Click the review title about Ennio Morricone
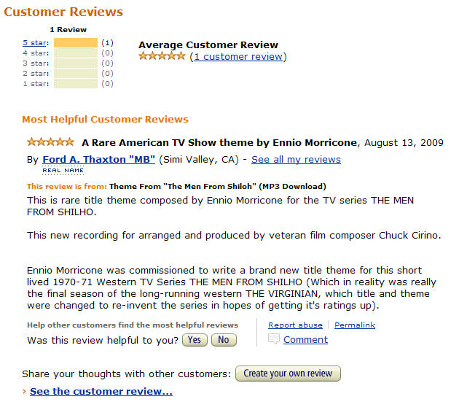The image size is (467, 410). pos(219,142)
